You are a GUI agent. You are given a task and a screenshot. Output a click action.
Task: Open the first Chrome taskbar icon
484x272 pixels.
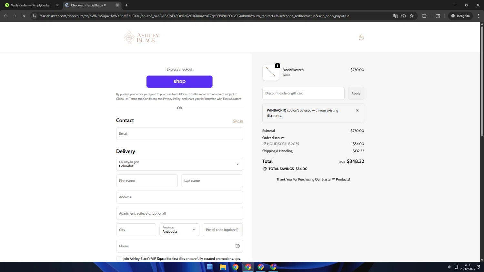coord(236,267)
